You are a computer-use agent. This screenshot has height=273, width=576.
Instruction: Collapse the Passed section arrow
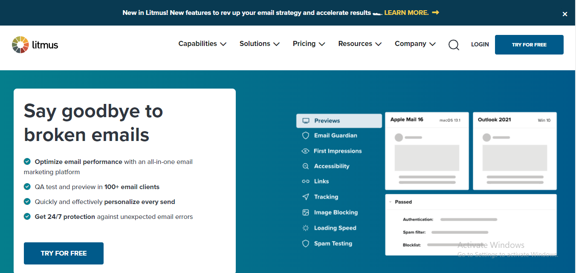390,202
